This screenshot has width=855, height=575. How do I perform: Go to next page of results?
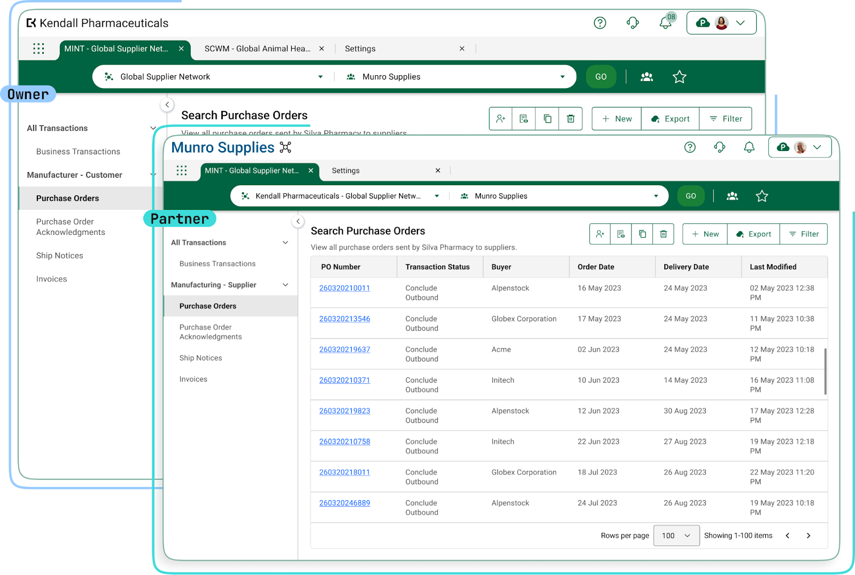point(809,535)
